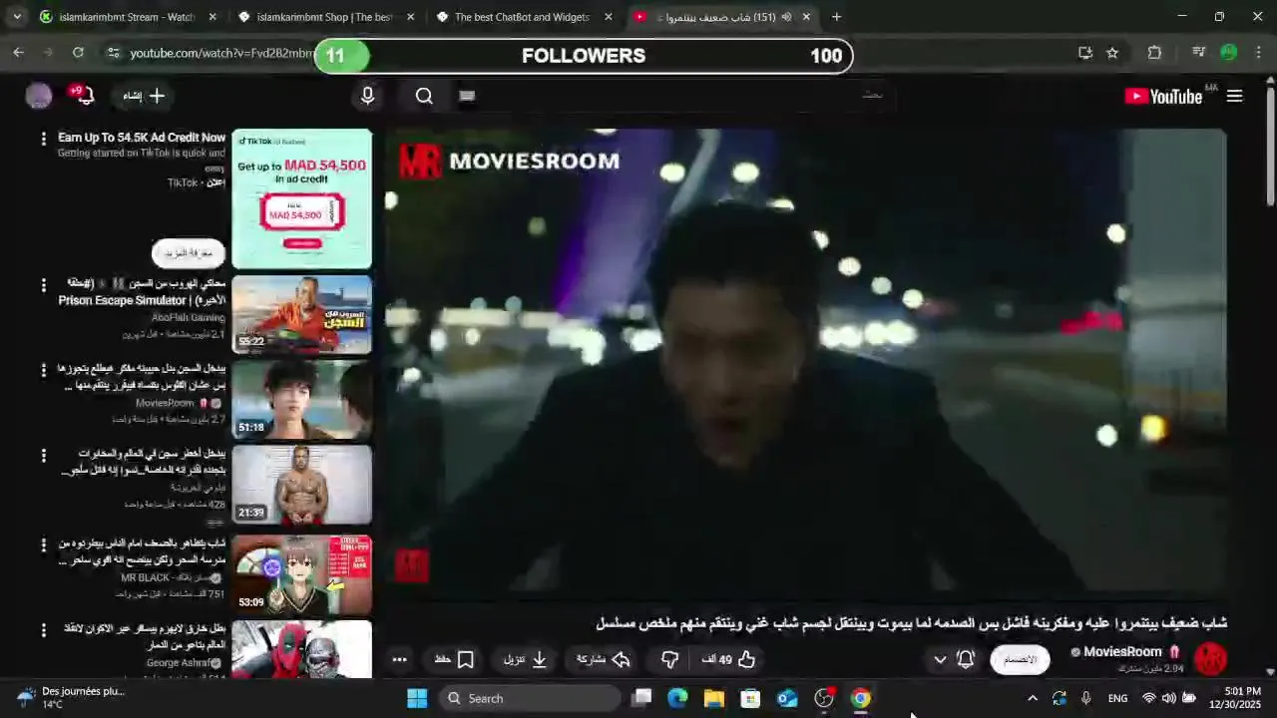
Task: Open more actions three-dot menu under video
Action: 399,659
